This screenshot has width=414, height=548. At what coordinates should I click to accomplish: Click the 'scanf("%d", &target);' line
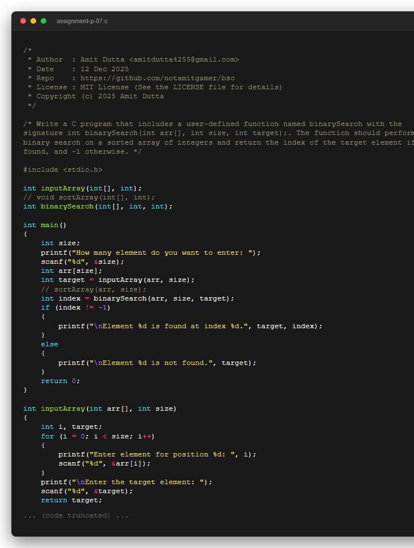tap(87, 491)
